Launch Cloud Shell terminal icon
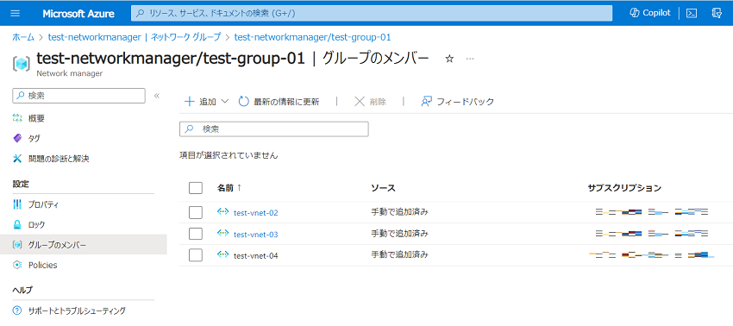This screenshot has height=326, width=733. [692, 13]
